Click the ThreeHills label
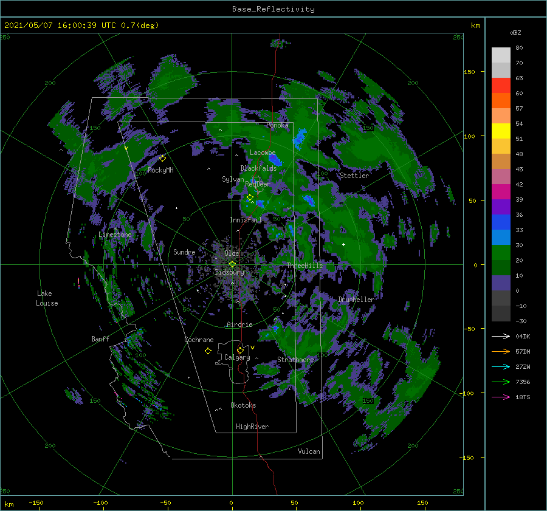 pyautogui.click(x=304, y=266)
